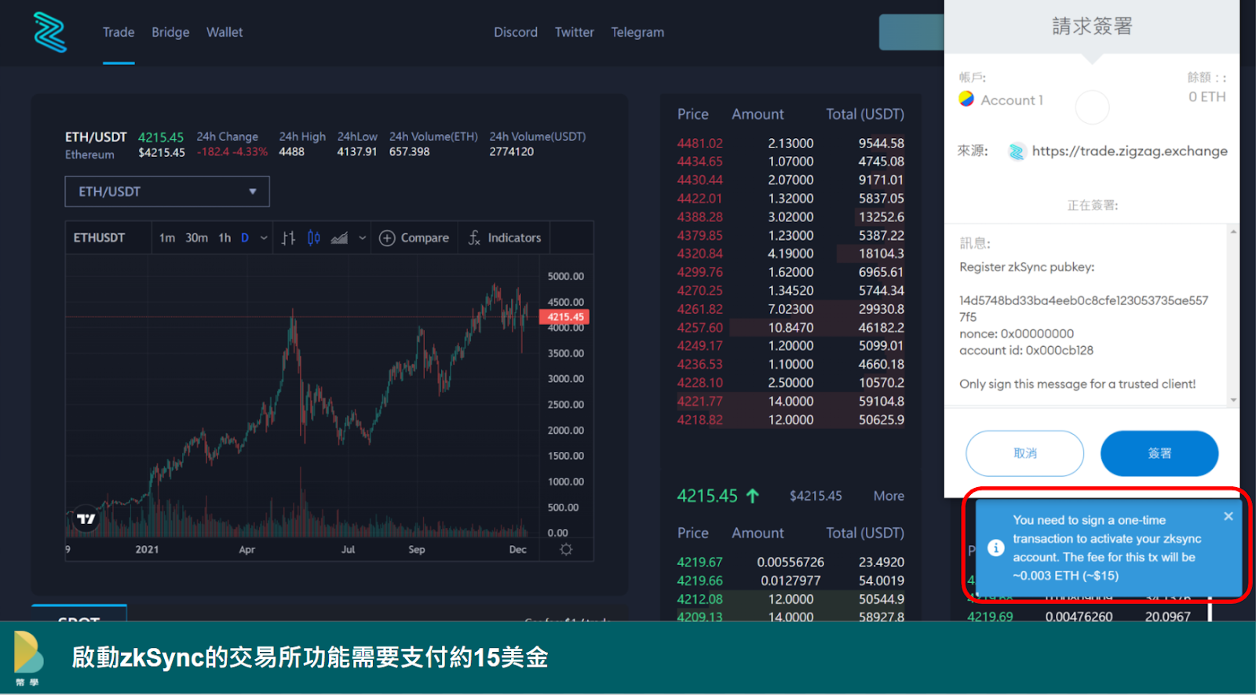
Task: Switch to the Wallet tab
Action: coord(225,32)
